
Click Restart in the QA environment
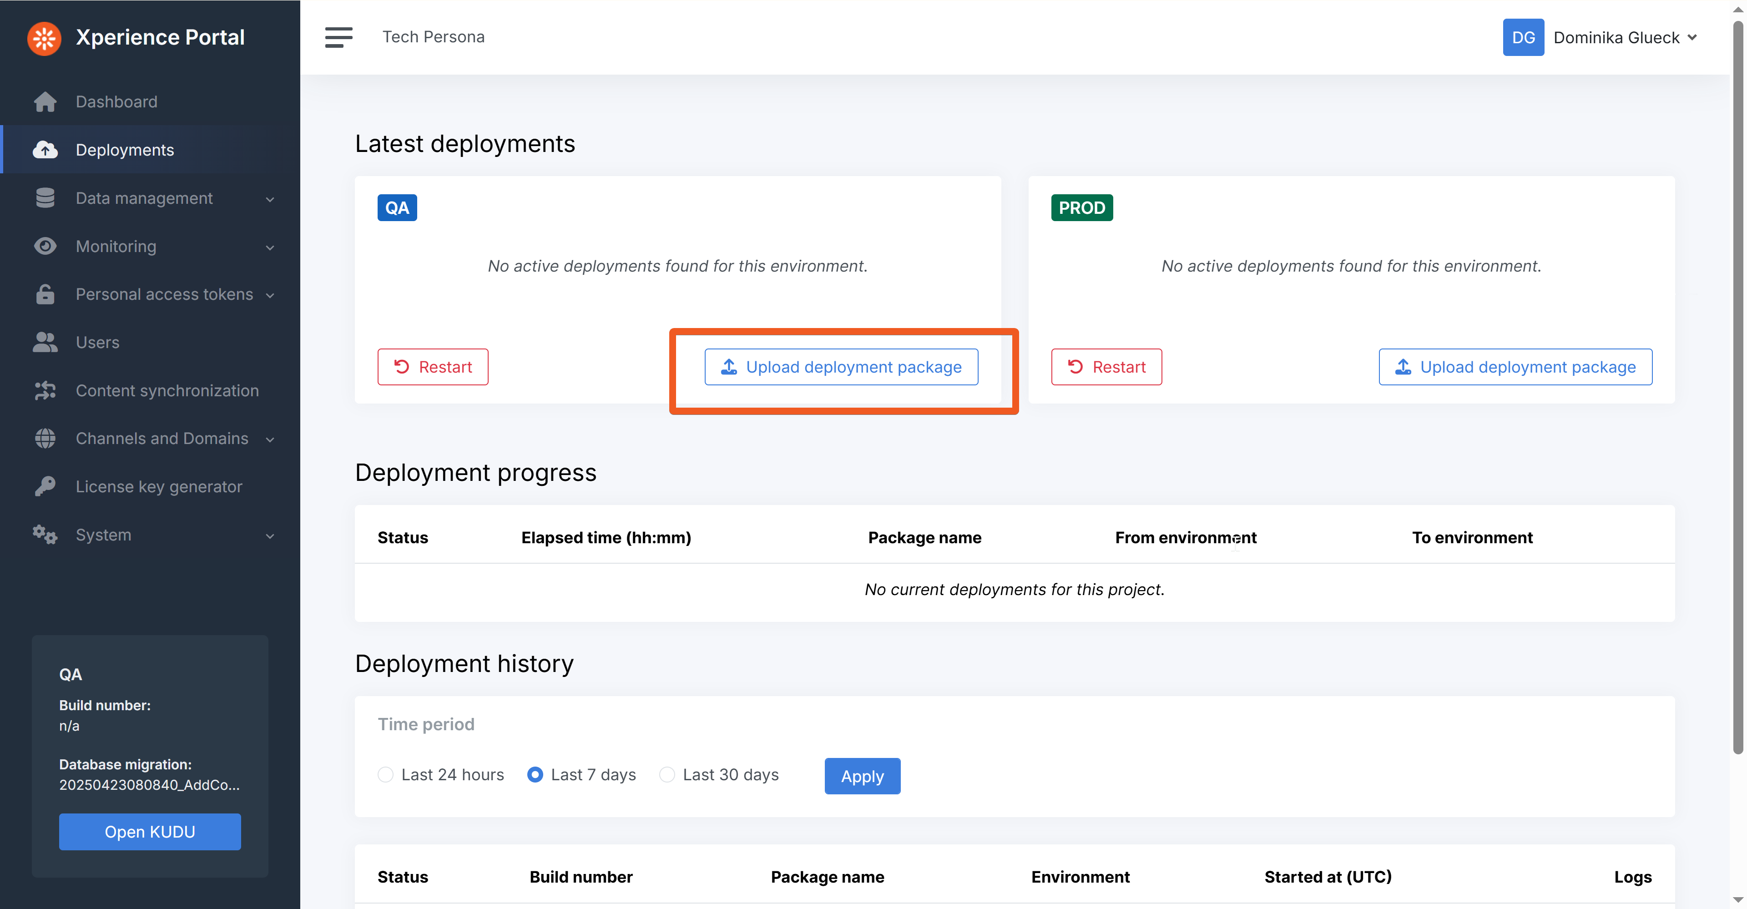tap(433, 367)
